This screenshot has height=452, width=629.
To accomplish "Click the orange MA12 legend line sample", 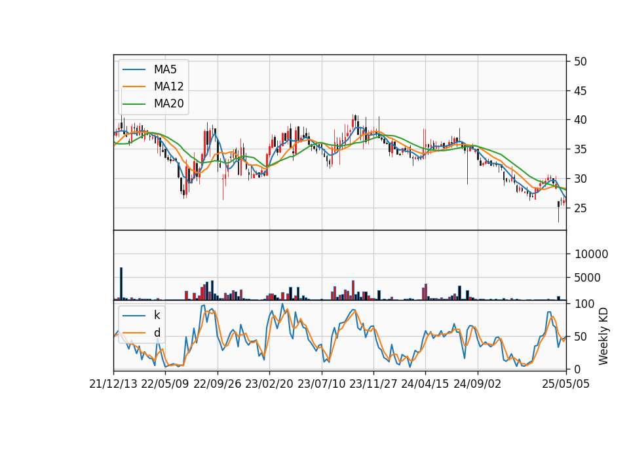I will tap(134, 86).
